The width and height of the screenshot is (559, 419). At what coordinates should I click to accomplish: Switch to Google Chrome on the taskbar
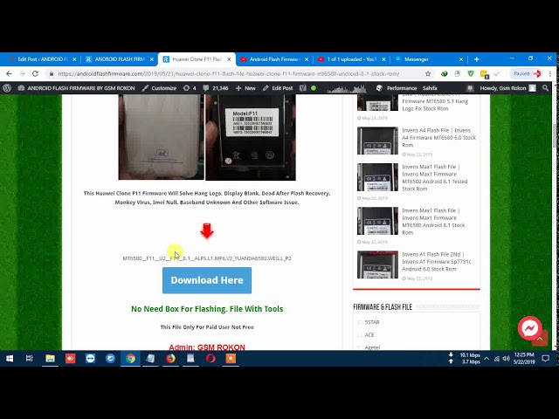click(x=130, y=359)
